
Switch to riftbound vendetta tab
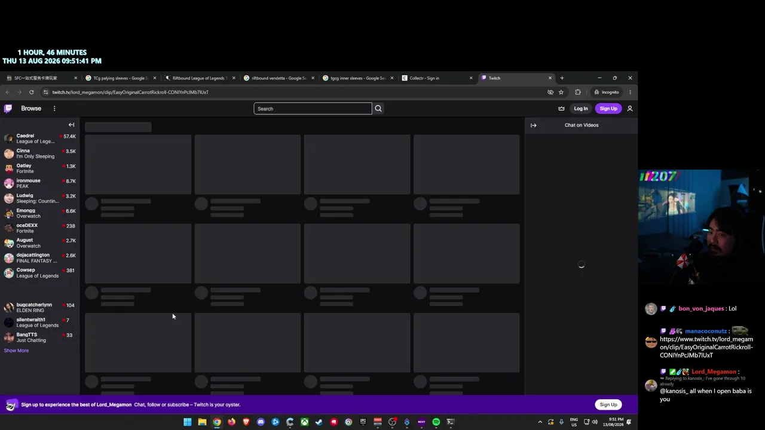[x=279, y=78]
